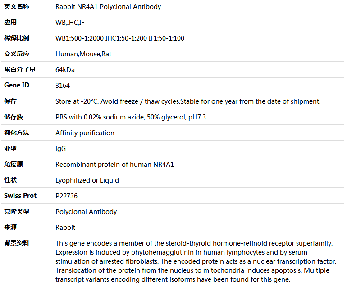Click the Rabbit NR4A1 Polyclonal Antibody name
The height and width of the screenshot is (288, 347).
coord(108,7)
